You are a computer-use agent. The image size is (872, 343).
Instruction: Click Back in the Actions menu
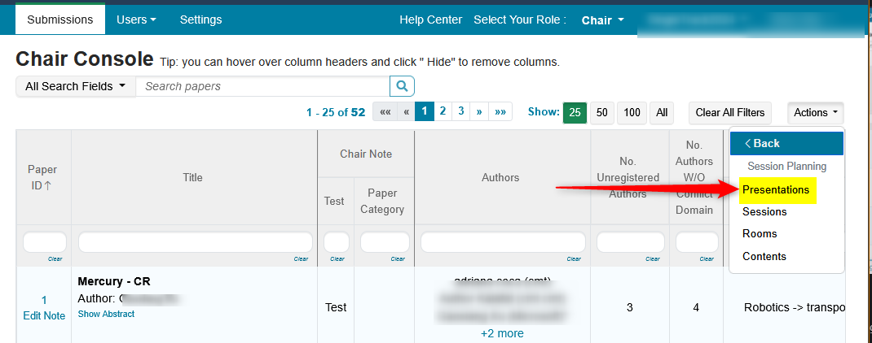(786, 143)
